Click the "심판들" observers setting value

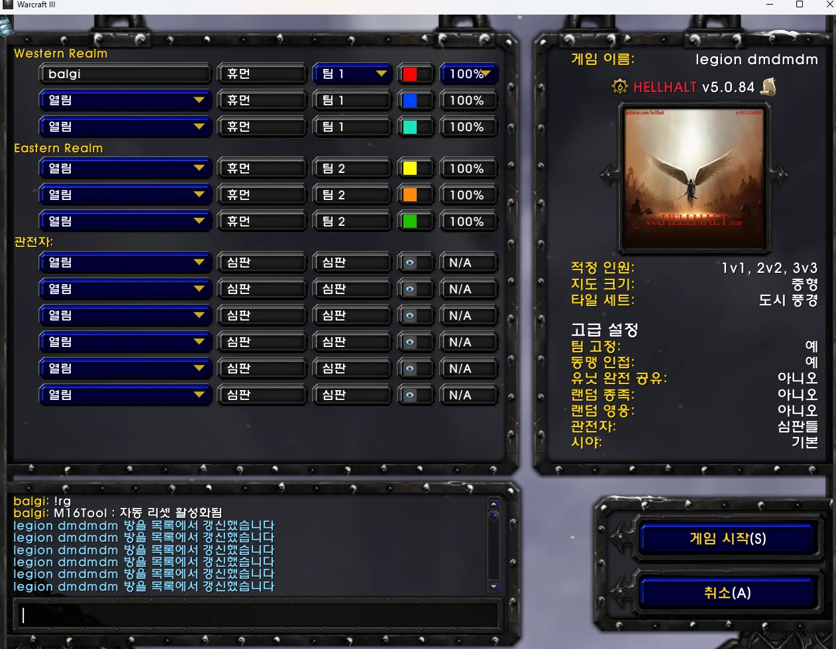[x=798, y=426]
